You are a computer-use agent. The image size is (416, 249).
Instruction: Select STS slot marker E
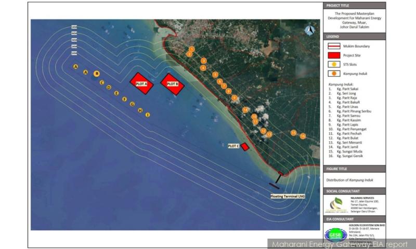pos(116,93)
